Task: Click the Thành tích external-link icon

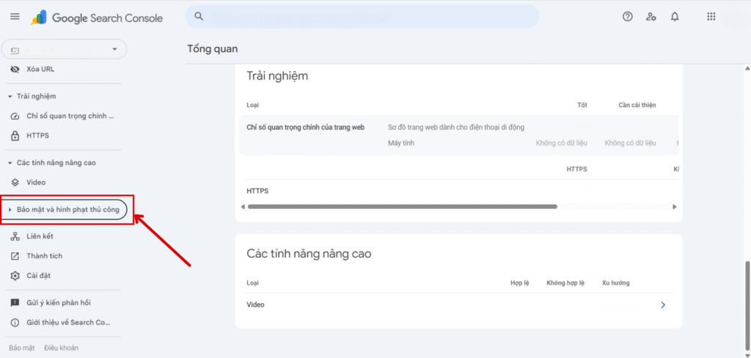Action: 15,256
